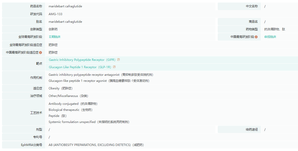Click the 给药途径 field label
The width and height of the screenshot is (298, 151).
252,130
